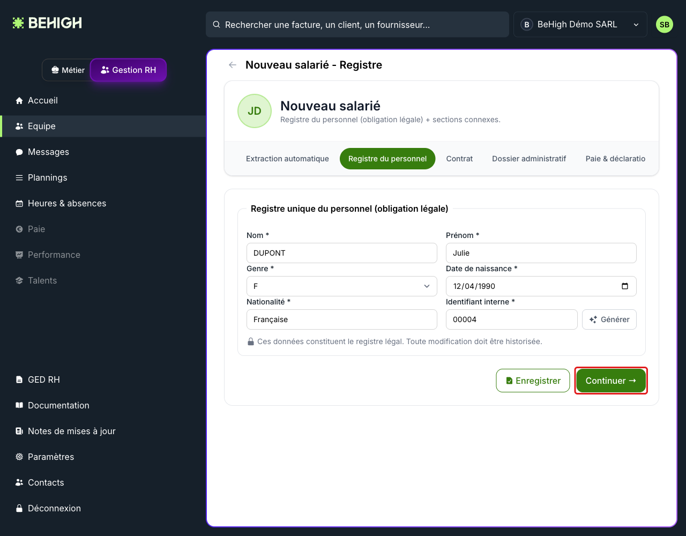Click Générer identifier button

[x=609, y=319]
